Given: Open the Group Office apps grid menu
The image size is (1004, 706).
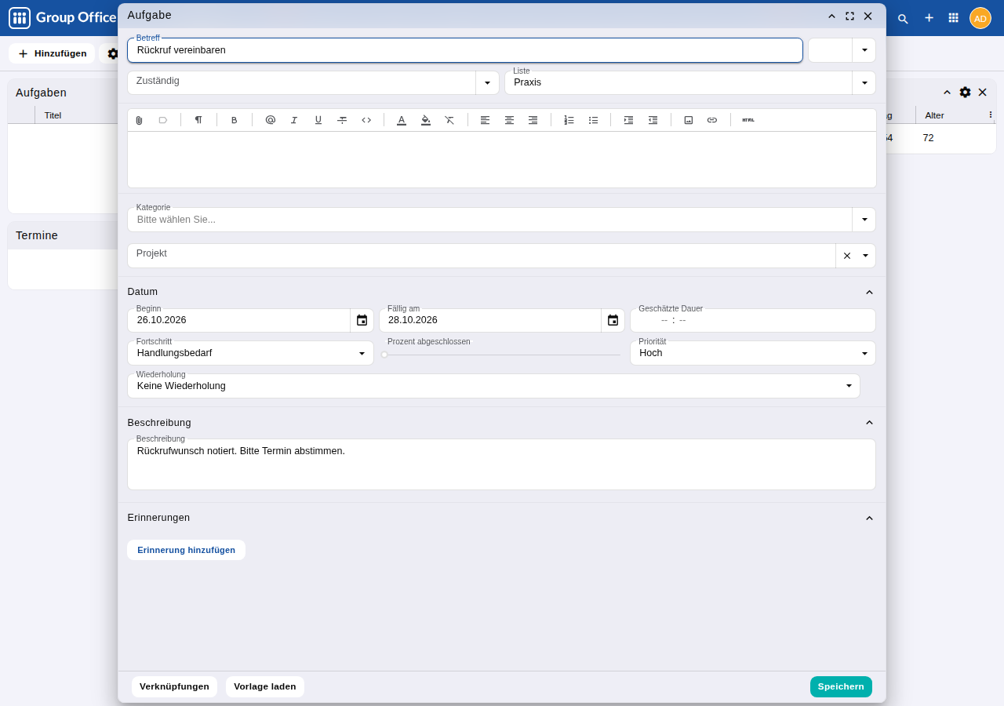Looking at the screenshot, I should point(954,18).
